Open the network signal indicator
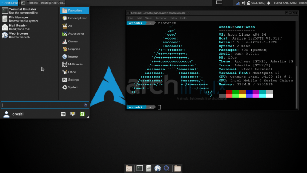This screenshot has height=173, width=307. 238,3
